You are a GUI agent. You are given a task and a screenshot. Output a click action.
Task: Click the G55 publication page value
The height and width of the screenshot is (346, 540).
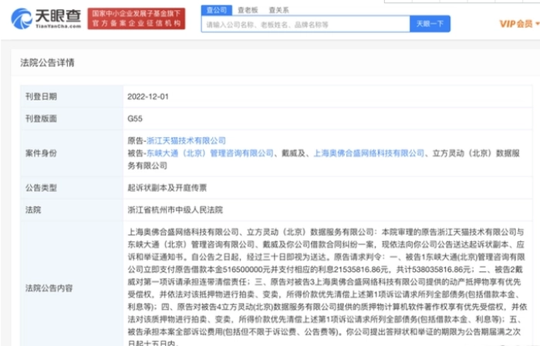click(x=134, y=119)
